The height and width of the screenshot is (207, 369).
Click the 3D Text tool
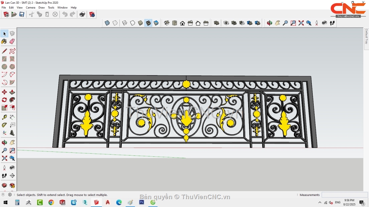(12, 133)
